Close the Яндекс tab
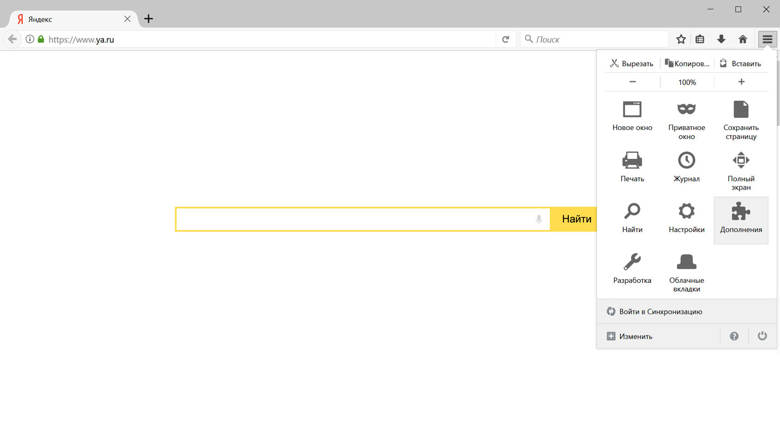This screenshot has width=780, height=439. 127,19
